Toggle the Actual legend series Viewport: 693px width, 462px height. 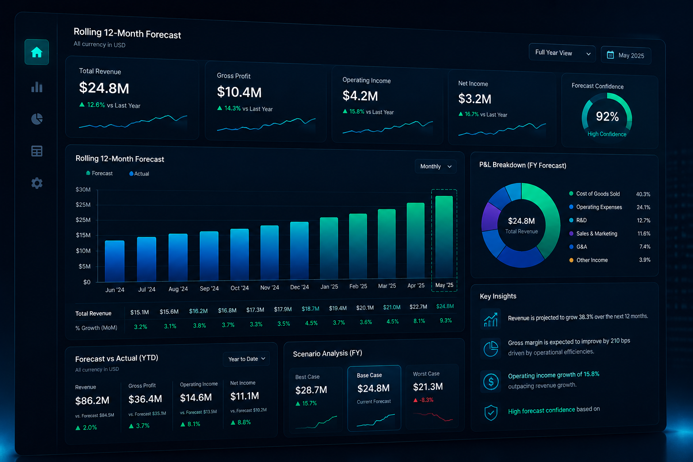[x=139, y=174]
